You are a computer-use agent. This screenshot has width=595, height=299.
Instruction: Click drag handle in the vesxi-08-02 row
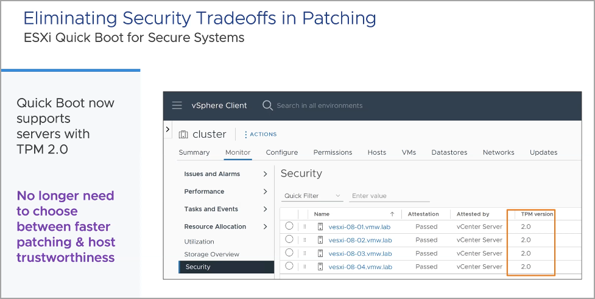click(305, 240)
